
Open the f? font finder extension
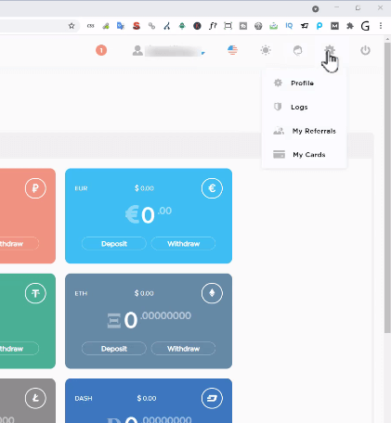213,26
